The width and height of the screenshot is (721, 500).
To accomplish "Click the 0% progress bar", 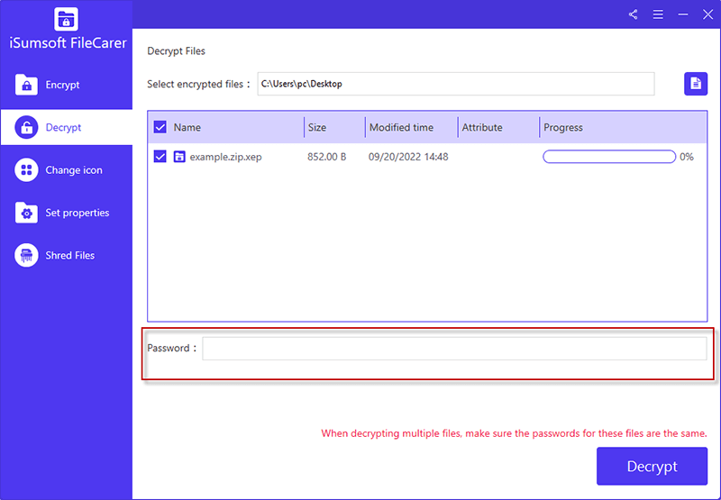I will (609, 157).
